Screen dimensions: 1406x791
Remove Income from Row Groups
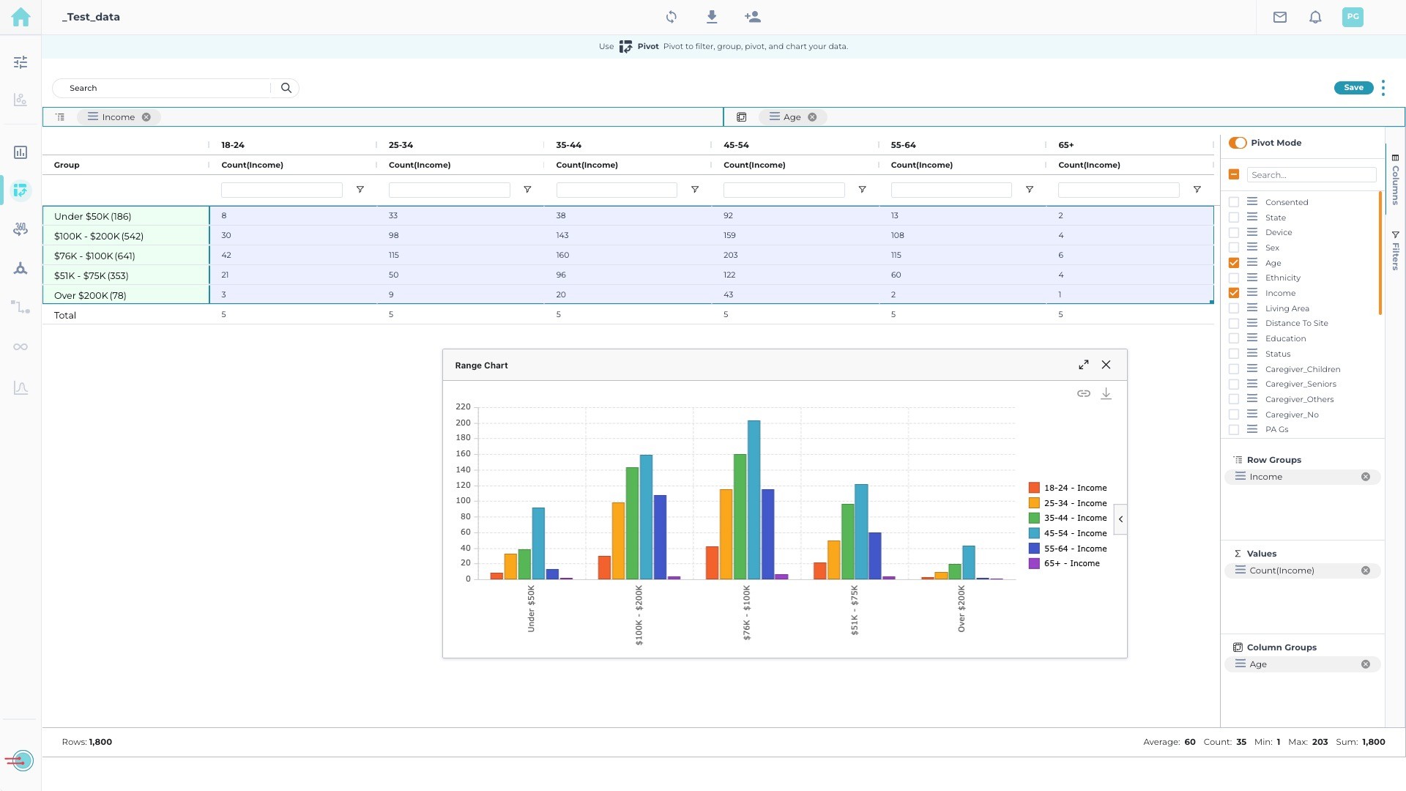[x=1365, y=477]
